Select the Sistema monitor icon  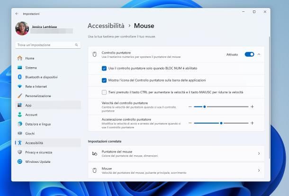(20, 68)
